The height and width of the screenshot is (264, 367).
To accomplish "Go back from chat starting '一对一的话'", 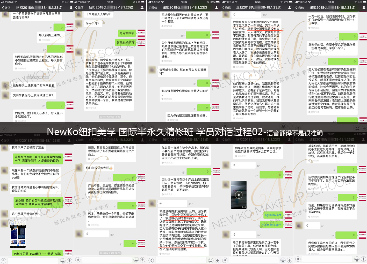I will tap(300, 8).
